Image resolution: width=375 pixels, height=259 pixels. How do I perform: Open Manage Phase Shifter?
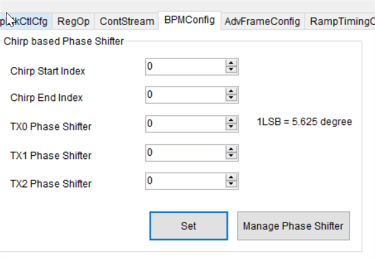[x=293, y=226]
